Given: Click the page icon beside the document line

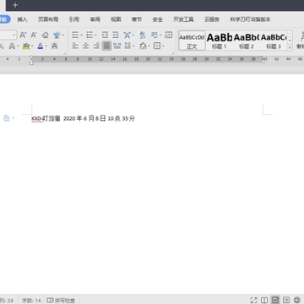Looking at the screenshot, I should (7, 118).
